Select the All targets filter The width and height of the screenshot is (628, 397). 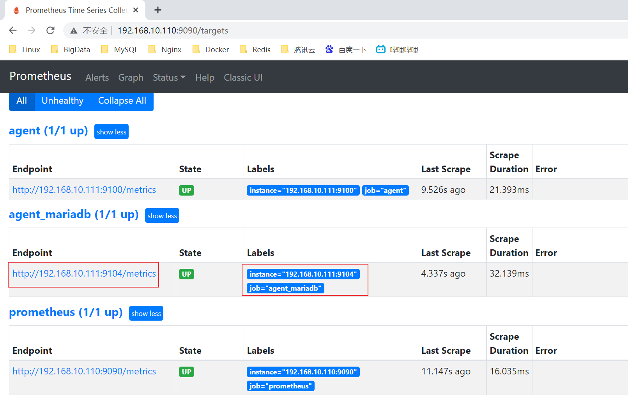pos(22,101)
